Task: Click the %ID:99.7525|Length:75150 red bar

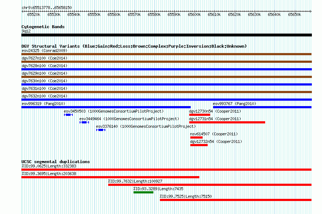Action: pyautogui.click(x=236, y=200)
